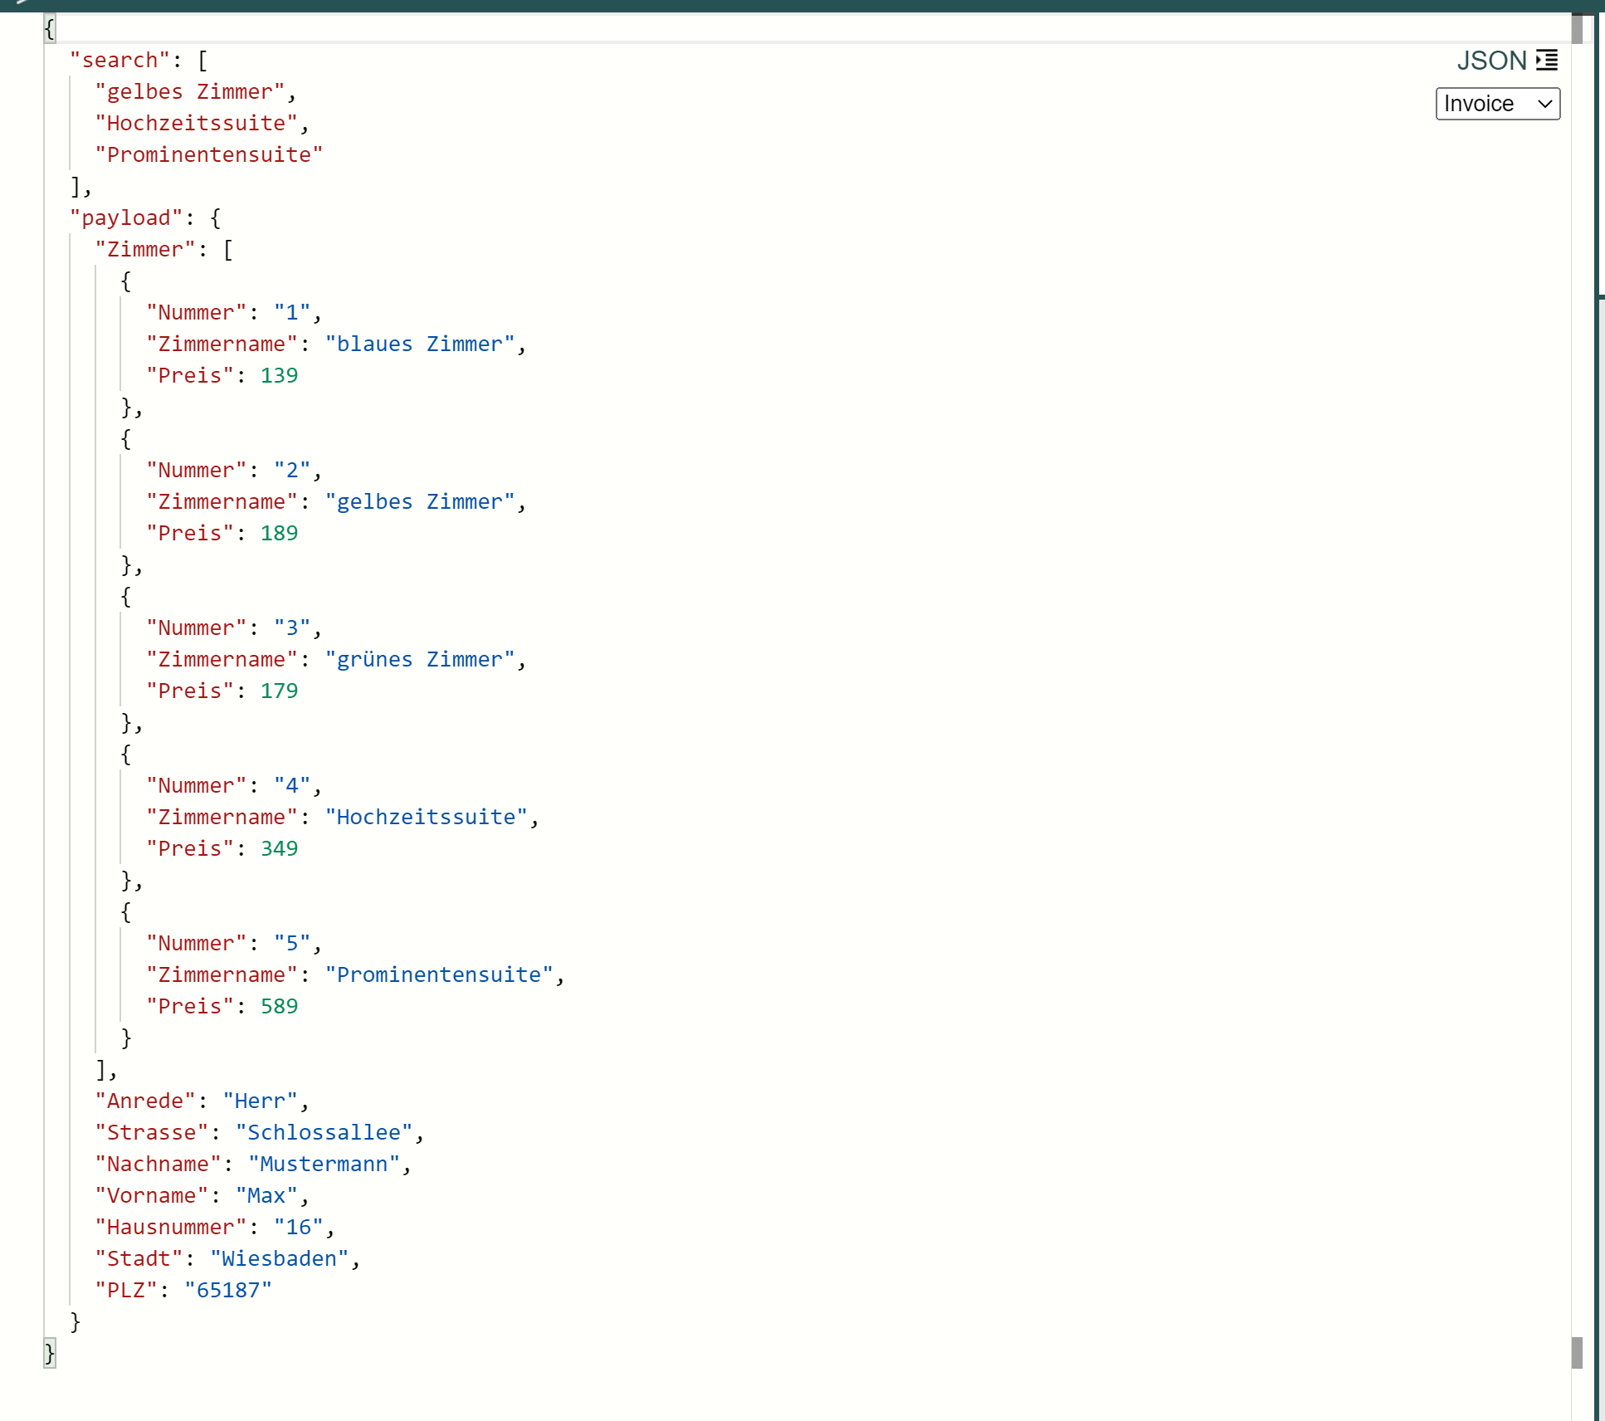Click the vertical scrollbar thumb at top
This screenshot has width=1605, height=1421.
pos(1577,29)
